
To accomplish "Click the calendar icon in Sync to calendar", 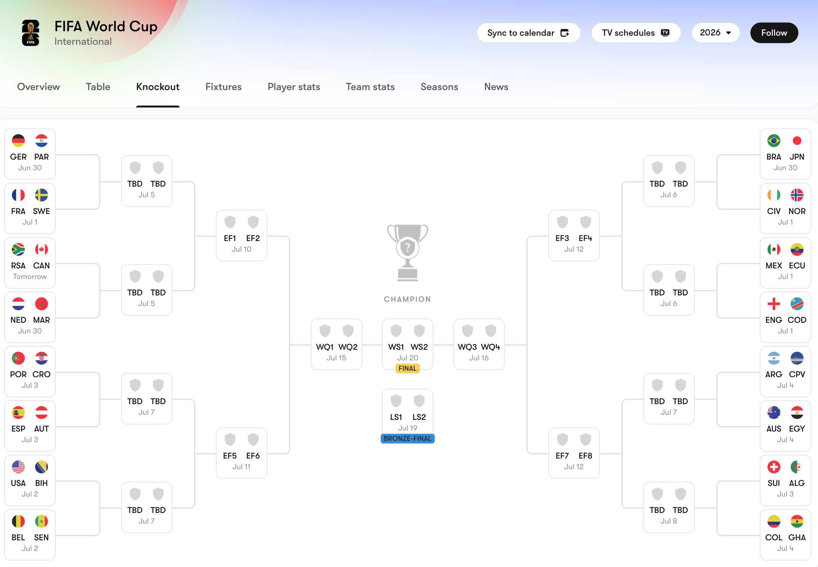I will [565, 33].
